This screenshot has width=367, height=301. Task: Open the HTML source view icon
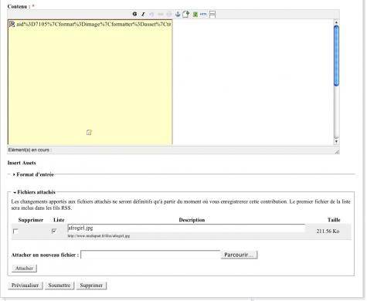tap(203, 14)
